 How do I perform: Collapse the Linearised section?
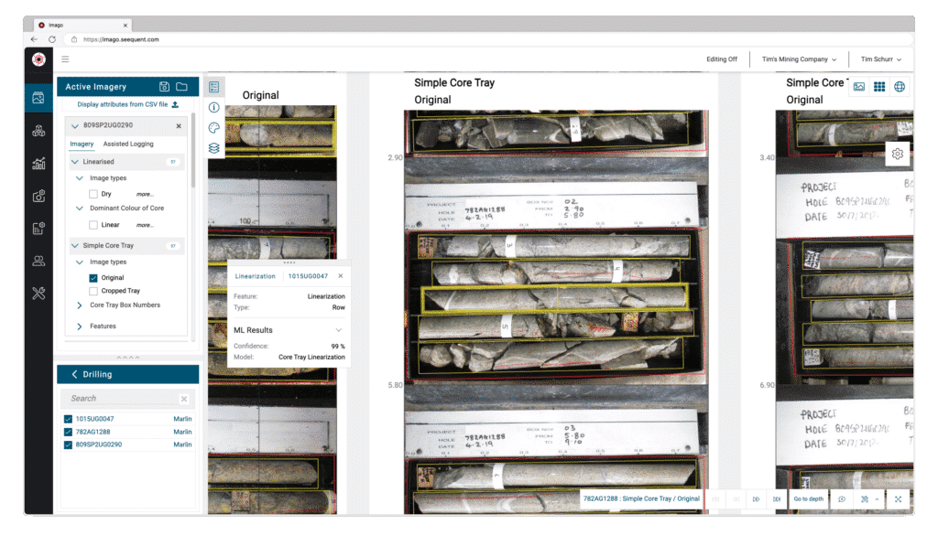click(73, 161)
